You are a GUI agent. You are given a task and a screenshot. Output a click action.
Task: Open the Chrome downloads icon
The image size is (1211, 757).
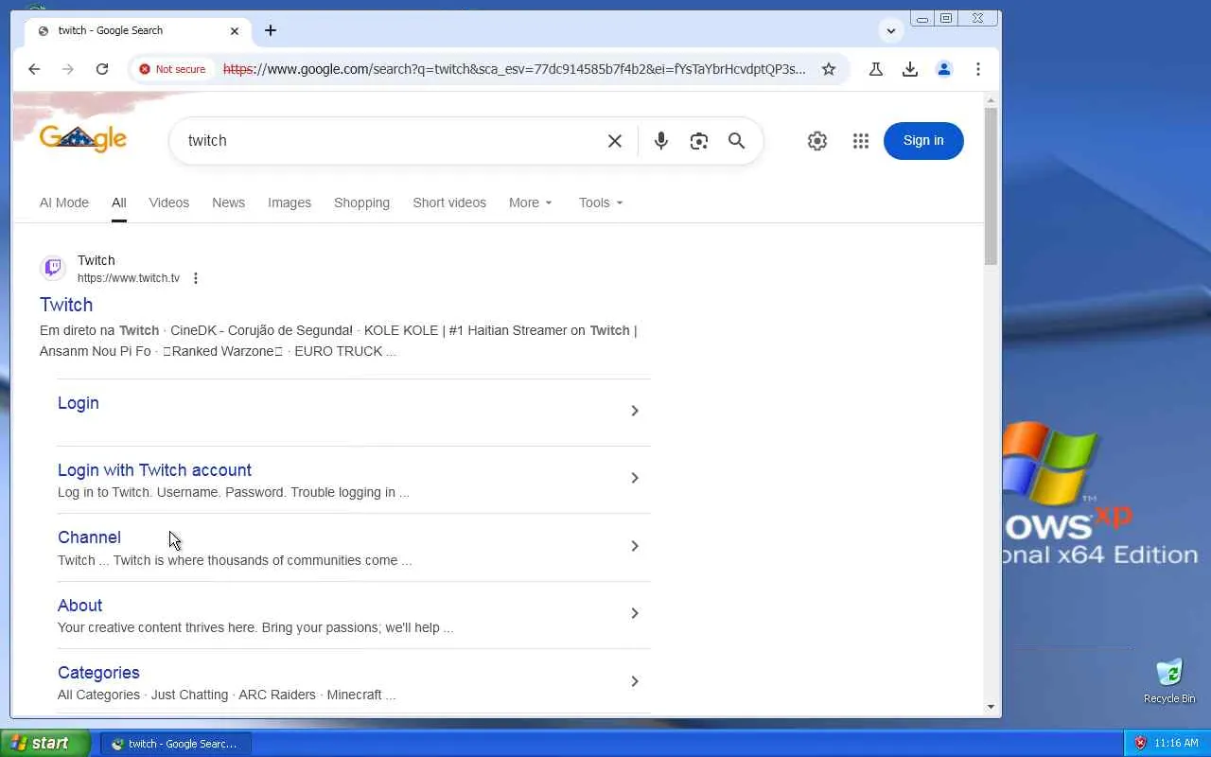point(910,69)
